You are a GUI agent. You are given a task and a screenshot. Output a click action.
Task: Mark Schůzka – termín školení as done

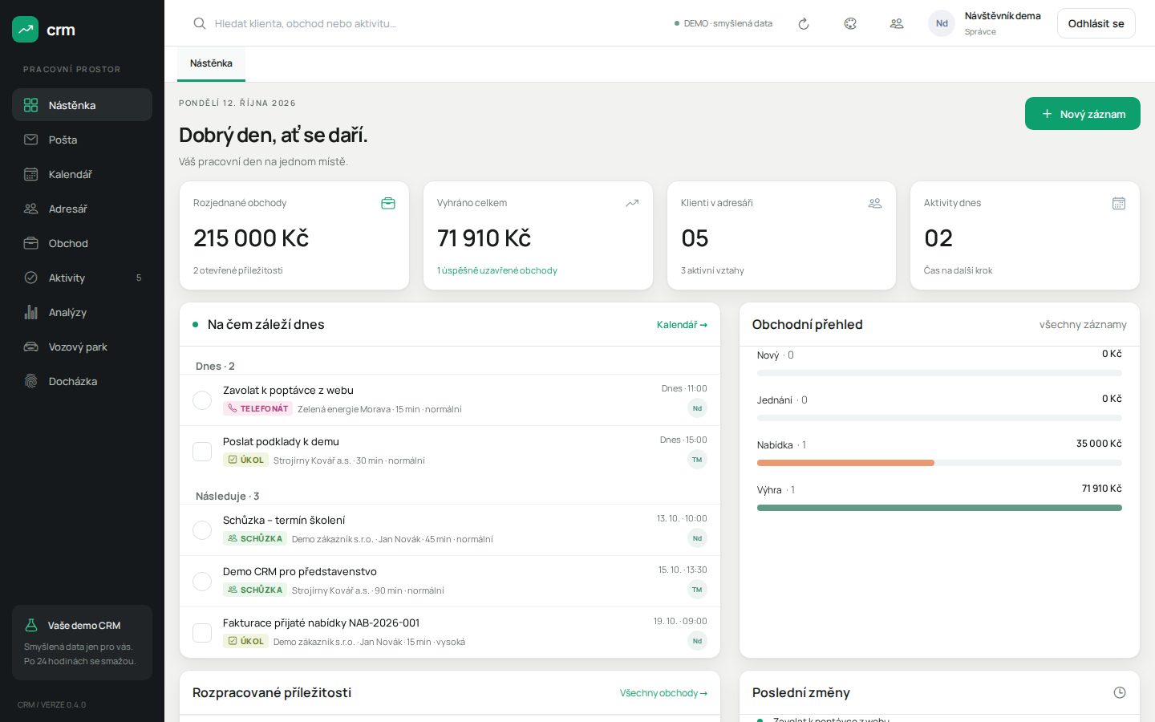coord(202,529)
